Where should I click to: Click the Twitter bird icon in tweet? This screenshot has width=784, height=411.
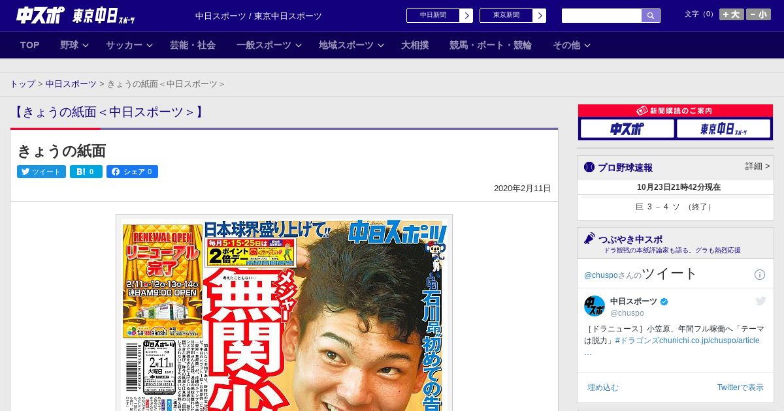(760, 301)
